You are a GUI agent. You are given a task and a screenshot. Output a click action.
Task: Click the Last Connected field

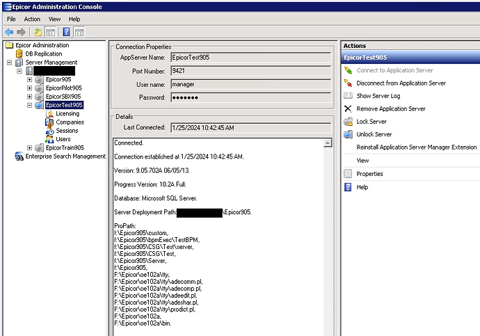click(x=250, y=127)
